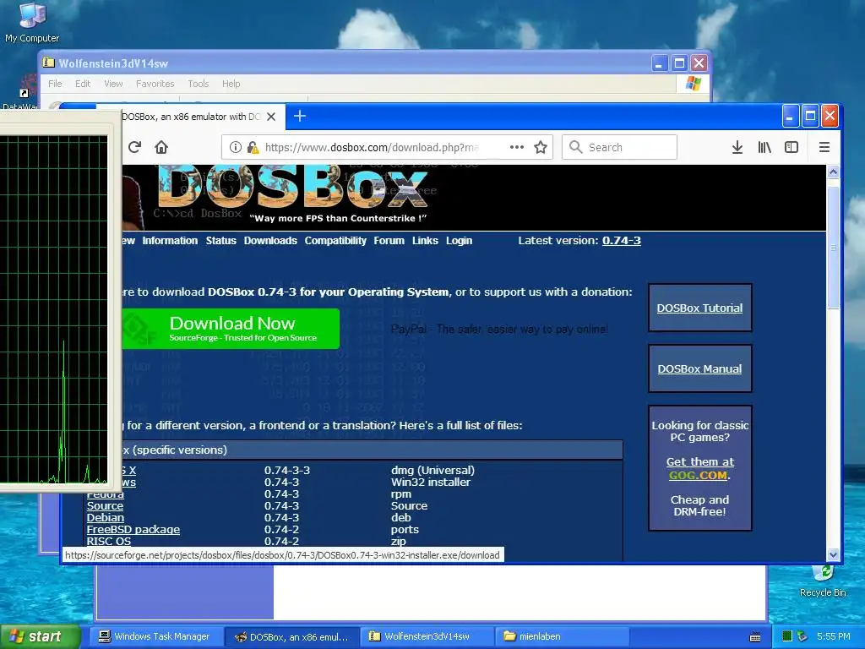Open the Debian download link

pyautogui.click(x=106, y=518)
